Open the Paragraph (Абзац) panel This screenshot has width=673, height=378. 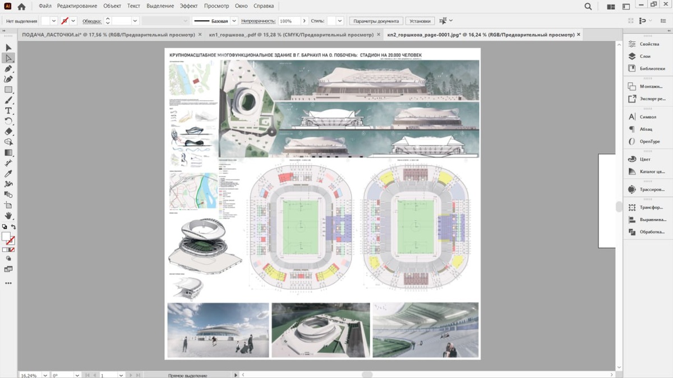(x=647, y=129)
